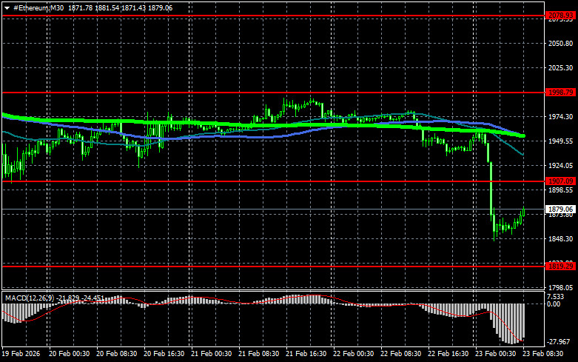Viewport: 578px width, 362px height.
Task: Click the -27.967 MACD scale value
Action: tap(559, 341)
